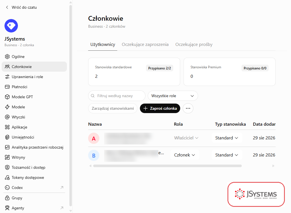Click the Zarządzaj stanowiskami button
The height and width of the screenshot is (213, 291).
point(113,108)
